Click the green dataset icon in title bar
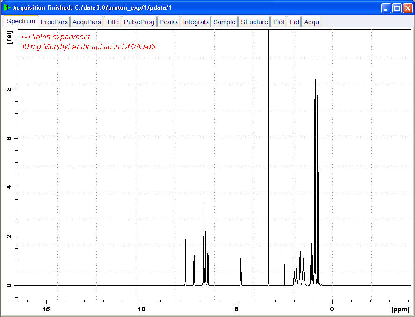 coord(7,7)
